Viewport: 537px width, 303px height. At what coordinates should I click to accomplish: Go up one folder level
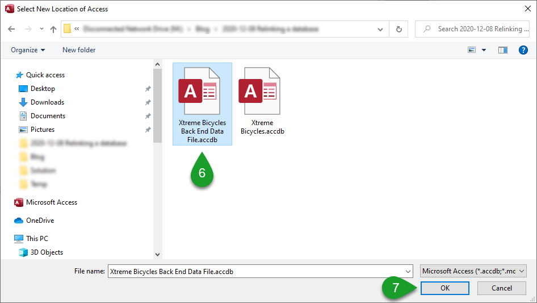(53, 29)
